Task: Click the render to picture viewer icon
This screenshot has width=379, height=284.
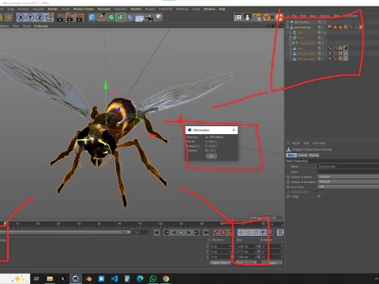Action: 70,17
